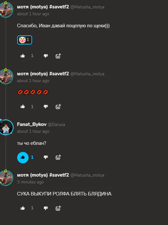Viewport: 168px width, 225px height.
Task: Like the 'СУКА ВЫКУПИ РОЛФА' comment
Action: [x=23, y=208]
